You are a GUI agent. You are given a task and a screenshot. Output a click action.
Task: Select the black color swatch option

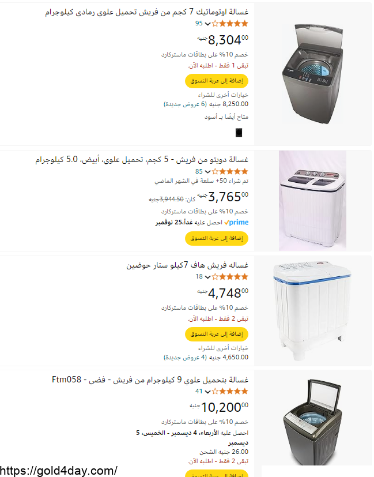pyautogui.click(x=239, y=133)
